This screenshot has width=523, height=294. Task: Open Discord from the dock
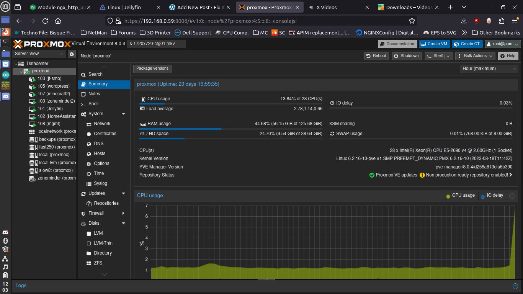(6, 96)
